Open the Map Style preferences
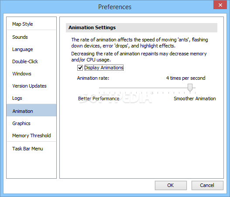Viewport: 230px width, 197px height. pyautogui.click(x=31, y=24)
